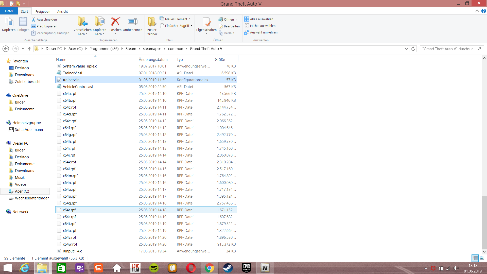Switch to details view icon in status bar
The height and width of the screenshot is (274, 487).
click(x=475, y=258)
